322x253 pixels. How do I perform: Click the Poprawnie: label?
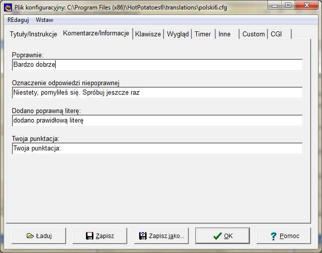coord(28,55)
